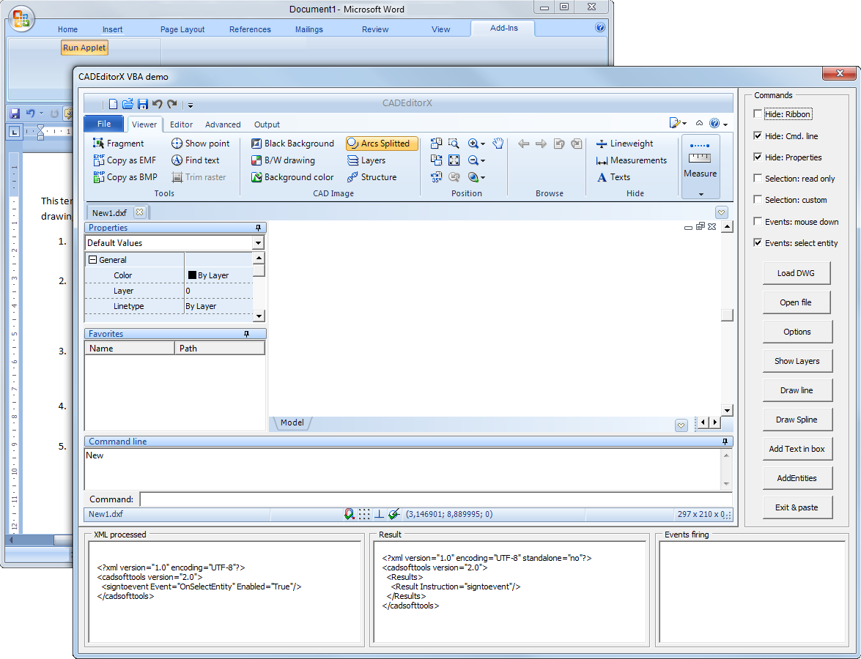
Task: Uncheck Hide: Properties checkbox
Action: [x=758, y=157]
